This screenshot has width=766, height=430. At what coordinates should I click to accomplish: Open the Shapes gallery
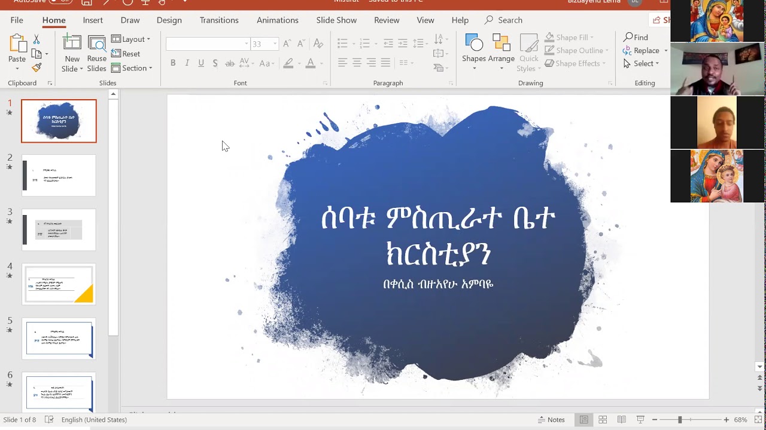pos(474,53)
